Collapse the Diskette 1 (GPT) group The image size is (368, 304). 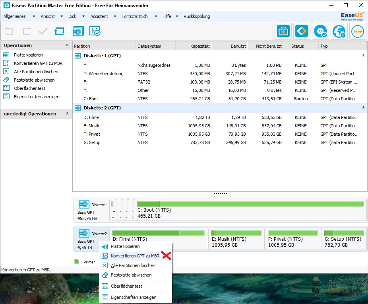tap(363, 55)
